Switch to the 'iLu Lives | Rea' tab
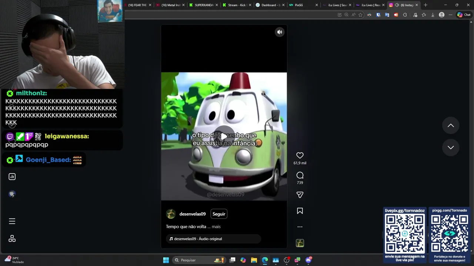Image resolution: width=474 pixels, height=266 pixels. (370, 5)
